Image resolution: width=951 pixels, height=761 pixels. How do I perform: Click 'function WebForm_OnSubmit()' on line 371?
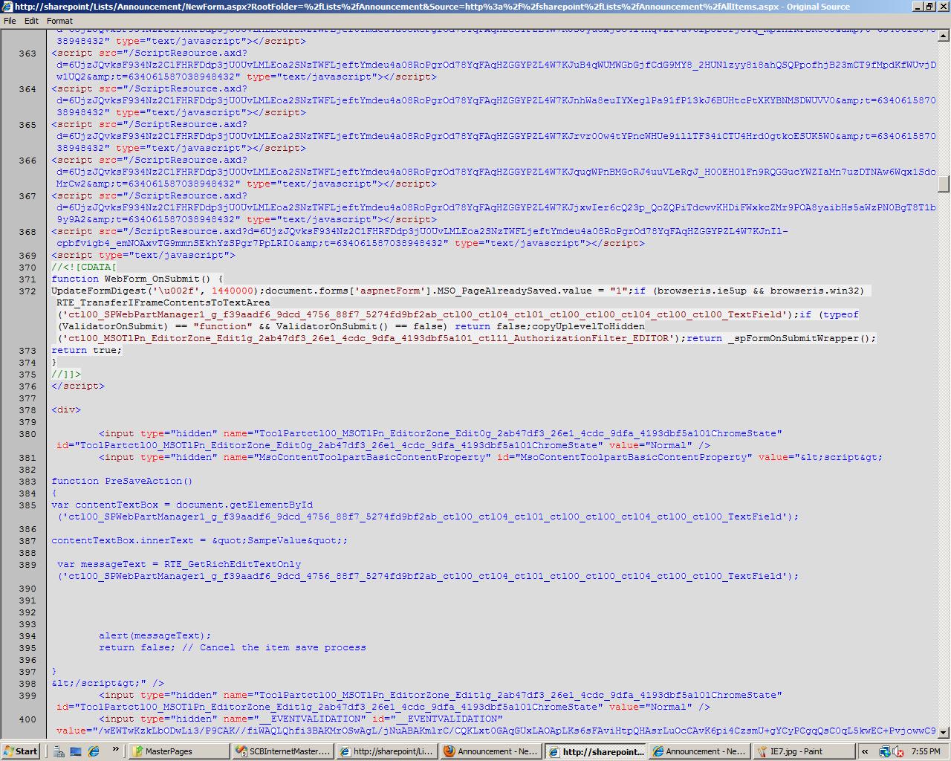tap(132, 279)
